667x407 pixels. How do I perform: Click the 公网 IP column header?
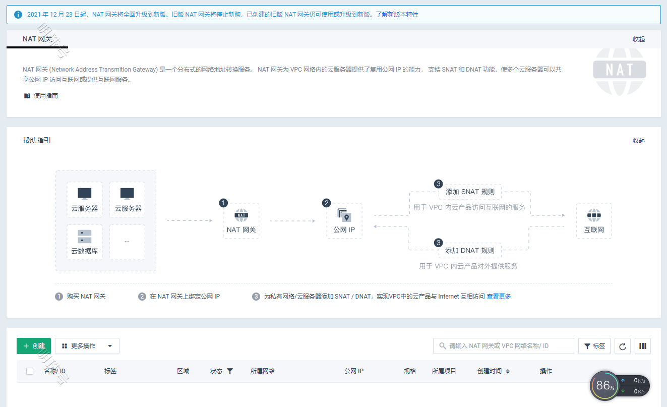coord(354,371)
